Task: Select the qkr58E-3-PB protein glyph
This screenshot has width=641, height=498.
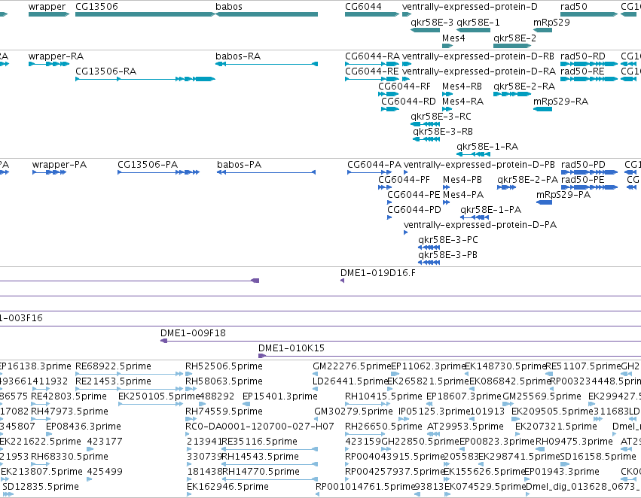Action: [x=429, y=263]
